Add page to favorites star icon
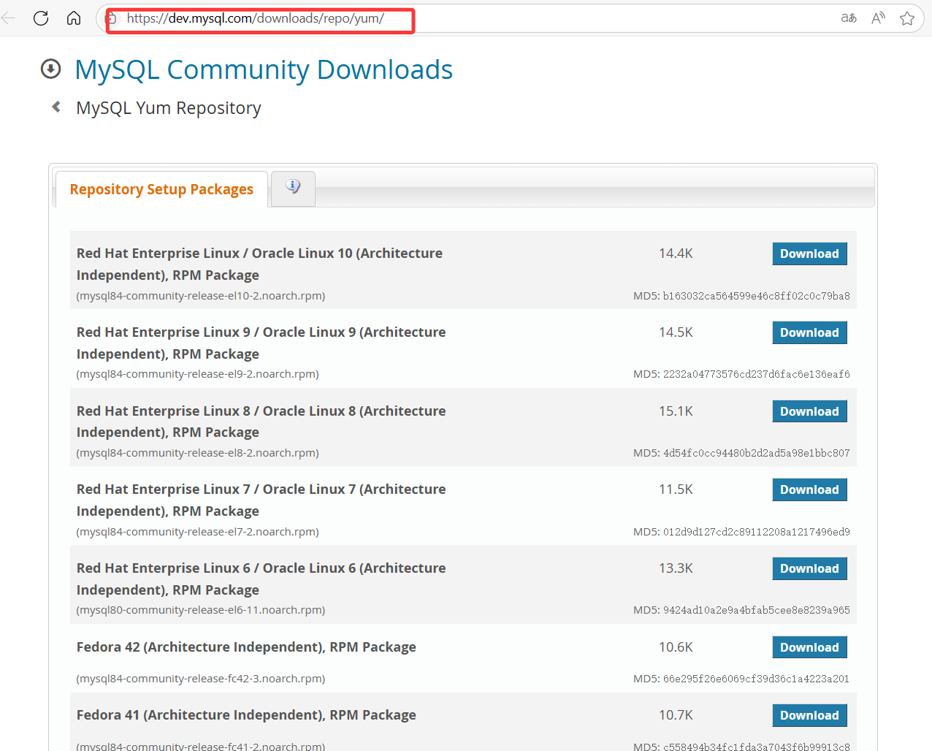This screenshot has height=751, width=932. pos(907,18)
